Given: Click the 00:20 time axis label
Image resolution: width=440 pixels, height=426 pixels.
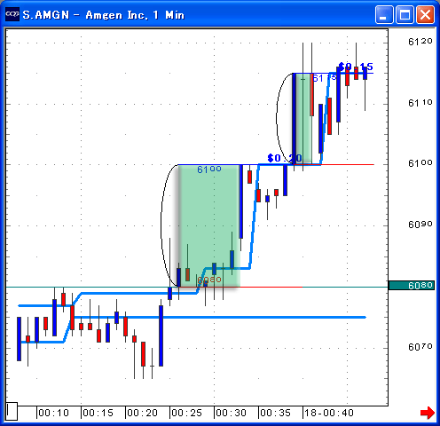Looking at the screenshot, I should click(x=142, y=413).
